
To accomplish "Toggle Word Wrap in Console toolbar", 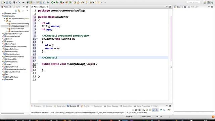I will point(150,110).
